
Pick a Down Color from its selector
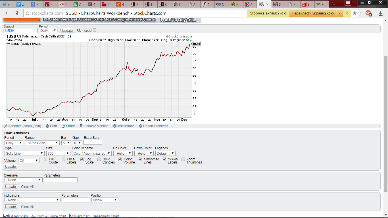(144, 154)
